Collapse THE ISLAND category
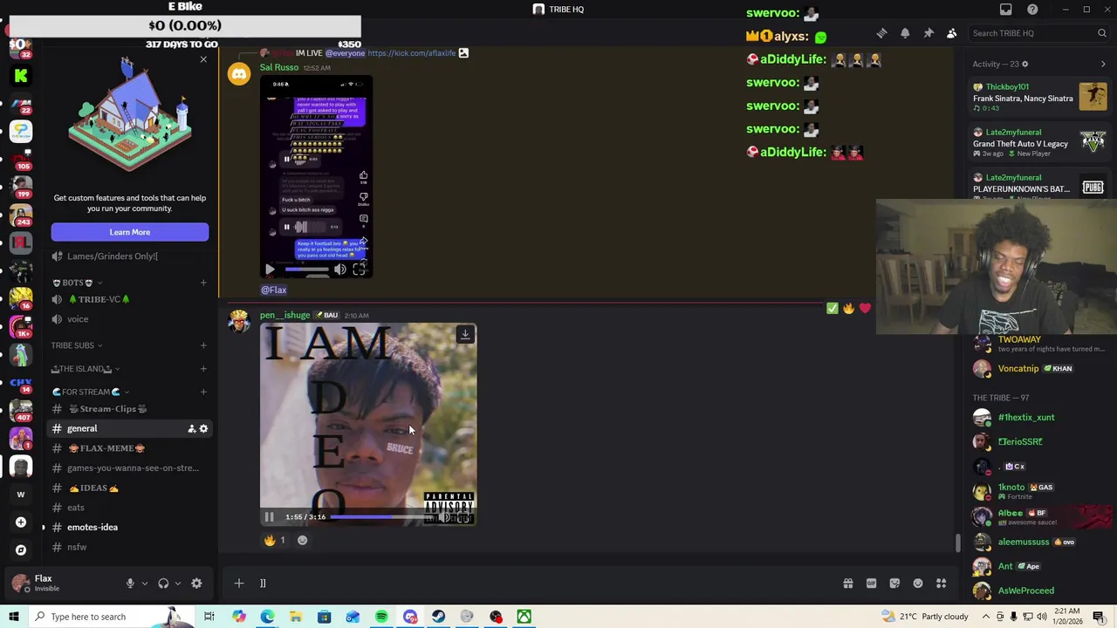The width and height of the screenshot is (1117, 628). click(x=86, y=369)
